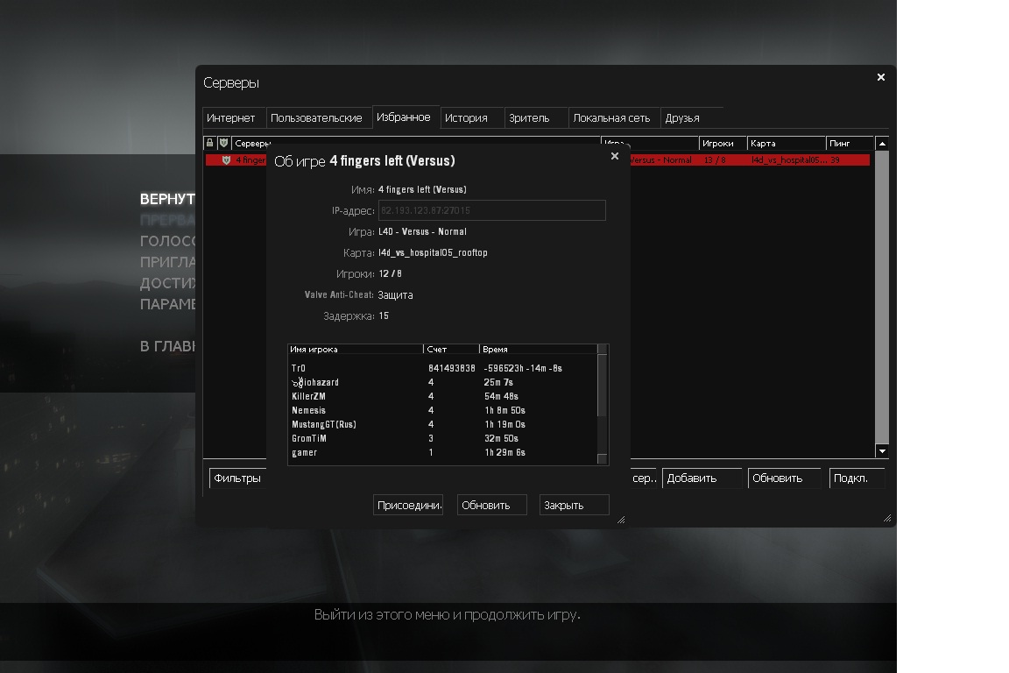Click the ГОЛОСО menu item in pause menu
The height and width of the screenshot is (673, 1009).
[x=167, y=241]
